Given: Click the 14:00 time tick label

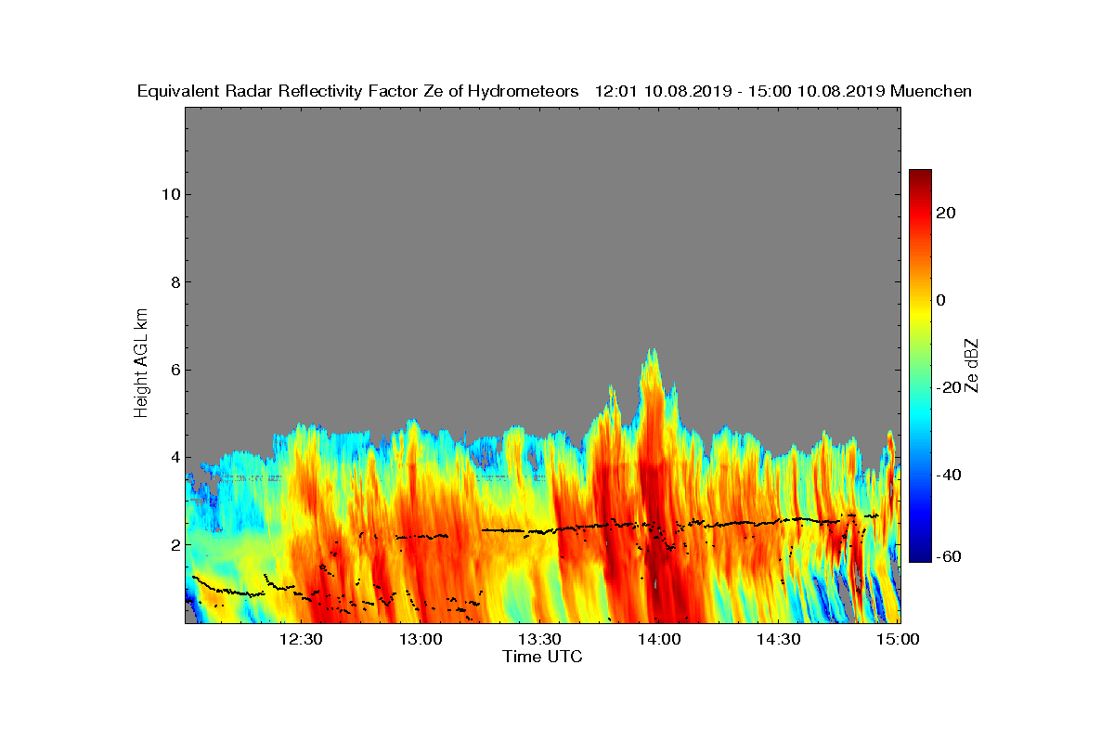Looking at the screenshot, I should point(659,639).
